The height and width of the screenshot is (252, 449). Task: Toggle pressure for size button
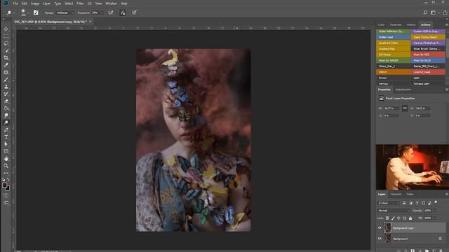click(134, 13)
